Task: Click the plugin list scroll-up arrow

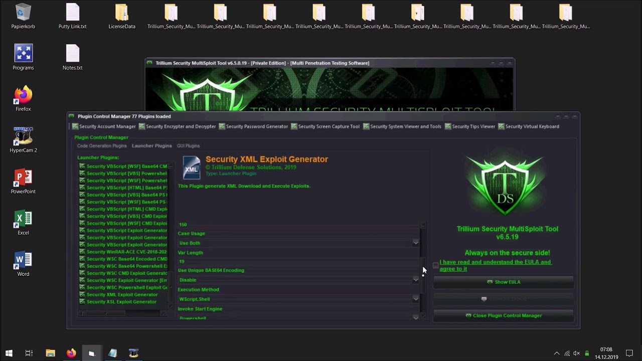Action: [171, 165]
